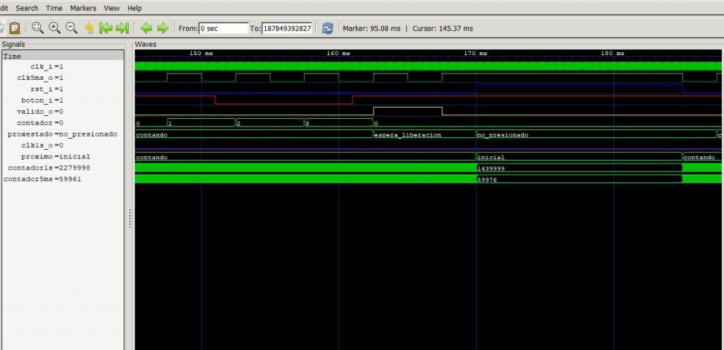
Task: Click the Zoom Out magnifier icon
Action: click(71, 28)
